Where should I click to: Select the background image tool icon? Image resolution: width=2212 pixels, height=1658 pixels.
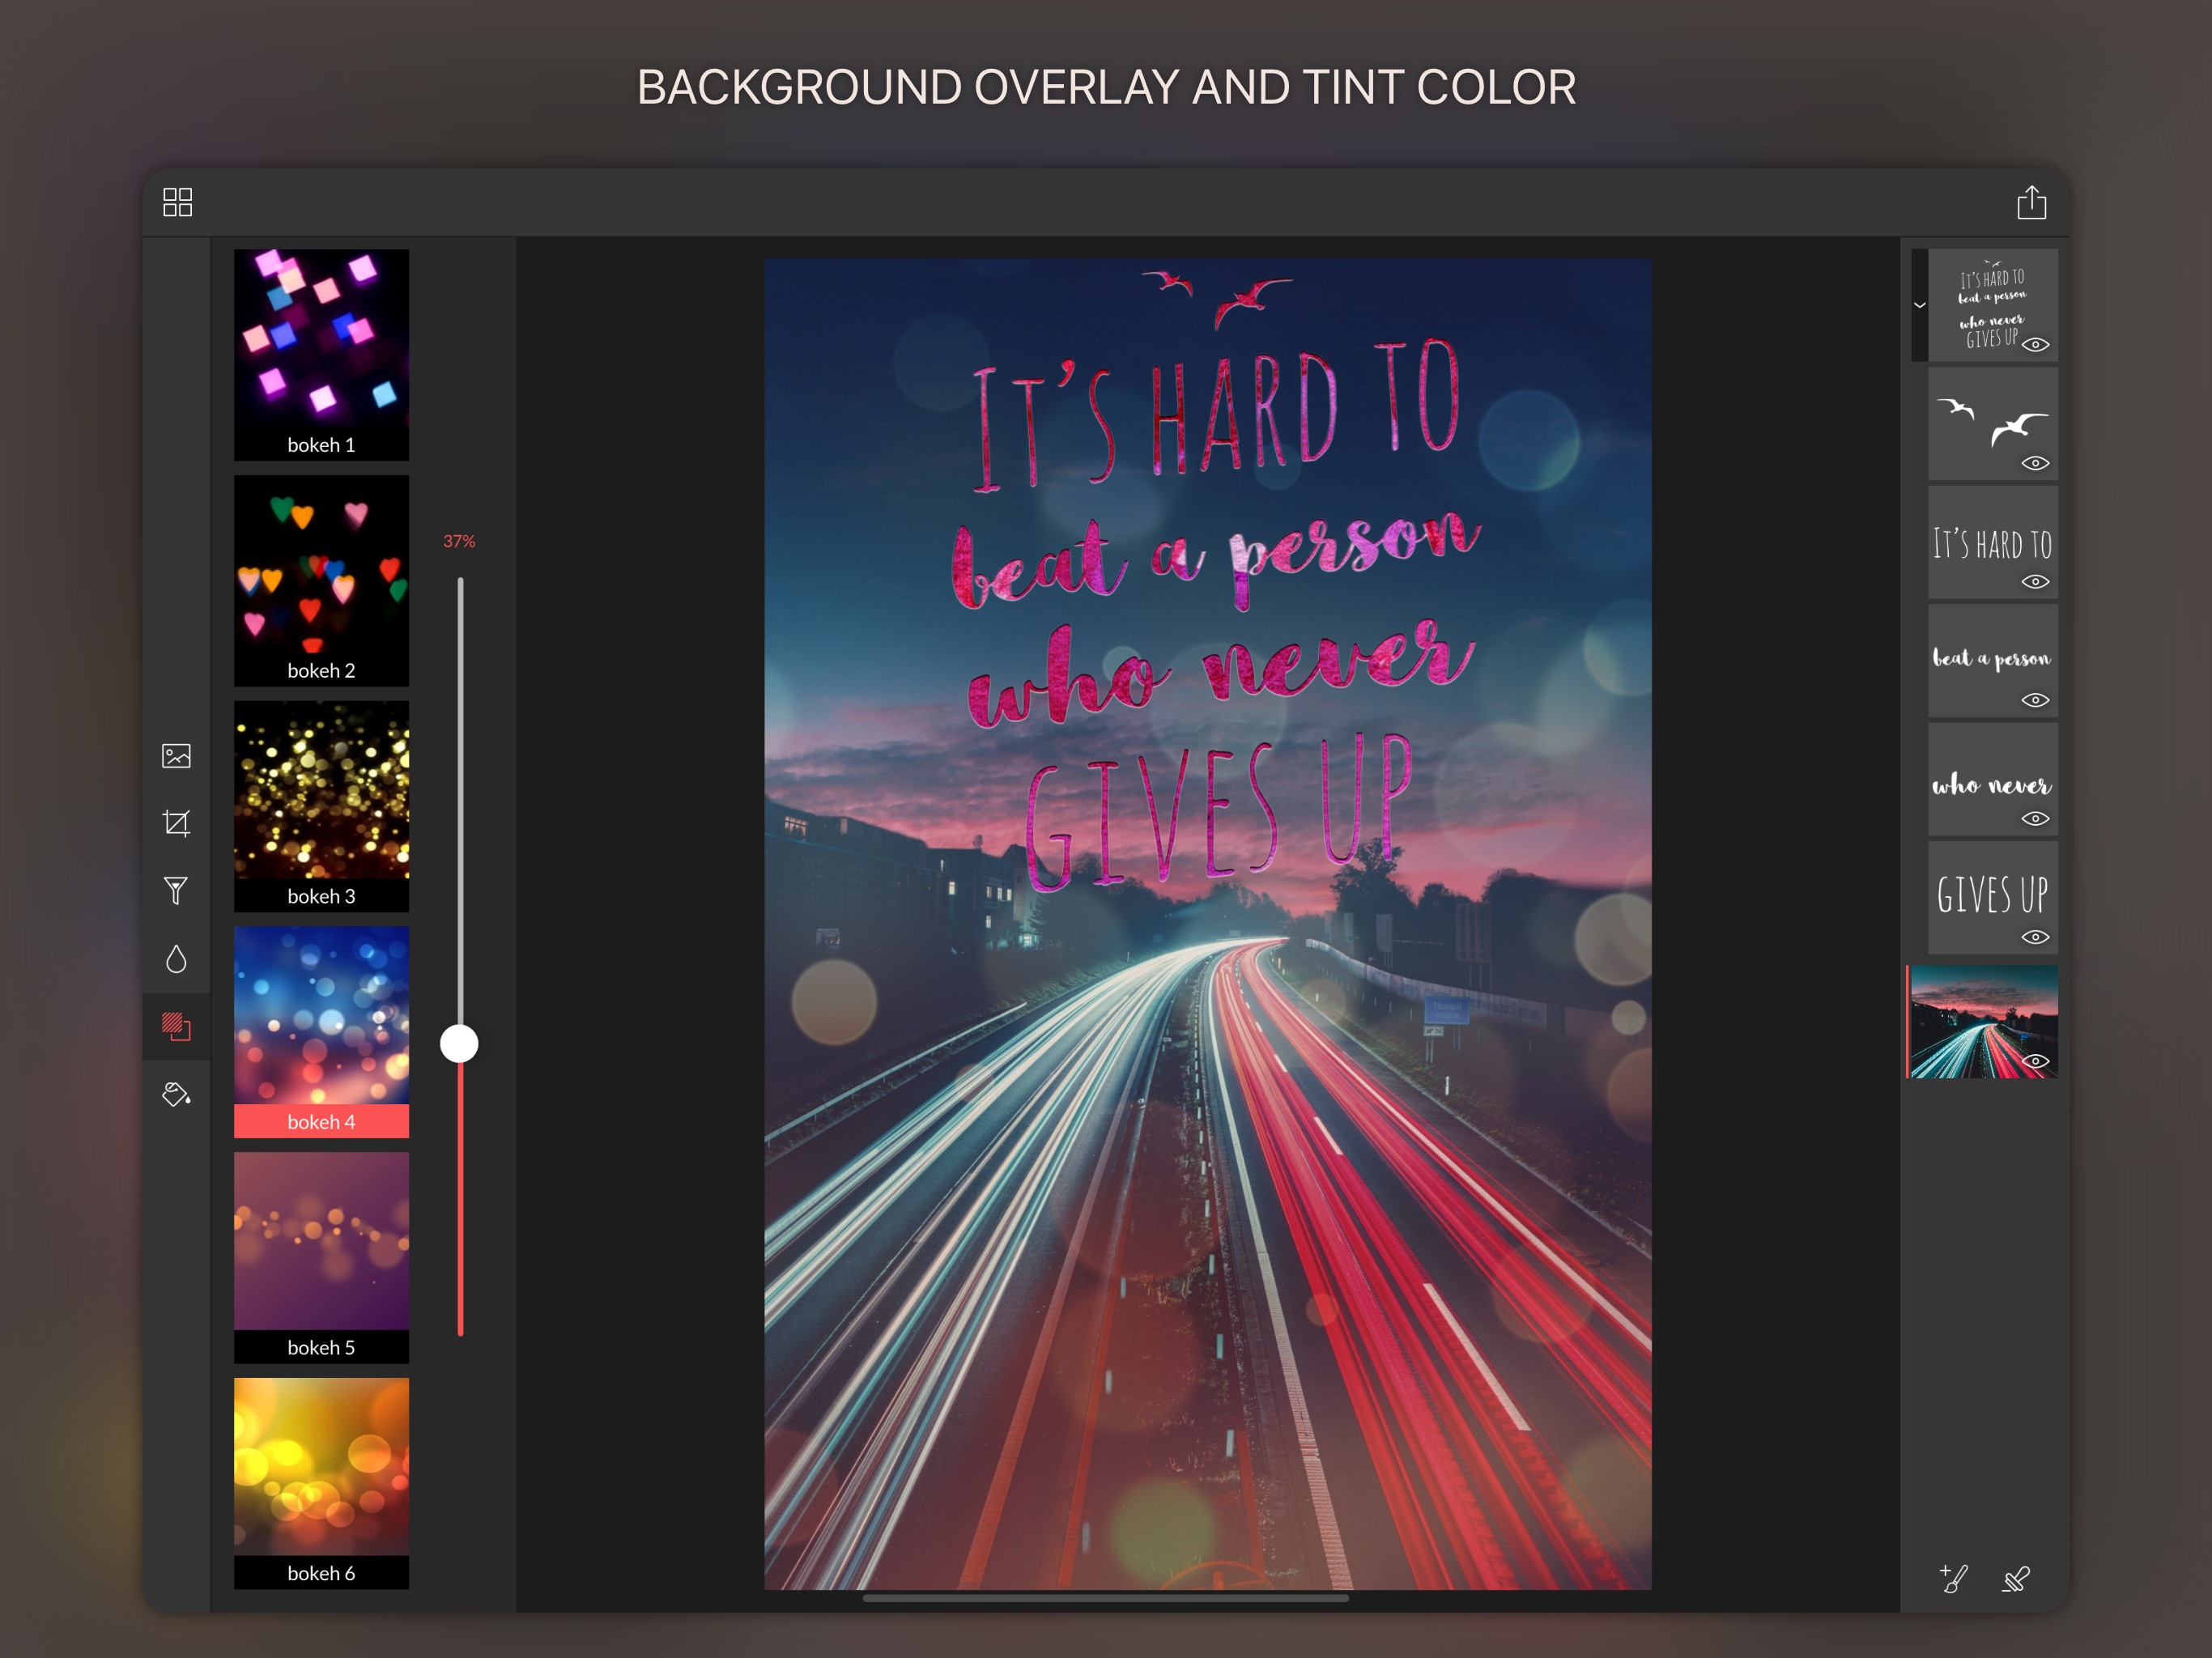click(176, 756)
